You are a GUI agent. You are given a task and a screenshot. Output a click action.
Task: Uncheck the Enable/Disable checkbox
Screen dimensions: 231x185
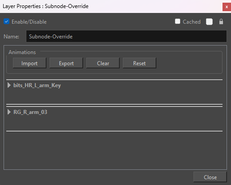(6, 21)
